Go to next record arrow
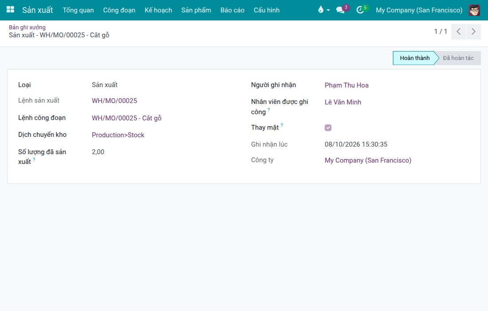The width and height of the screenshot is (488, 311). pos(473,32)
